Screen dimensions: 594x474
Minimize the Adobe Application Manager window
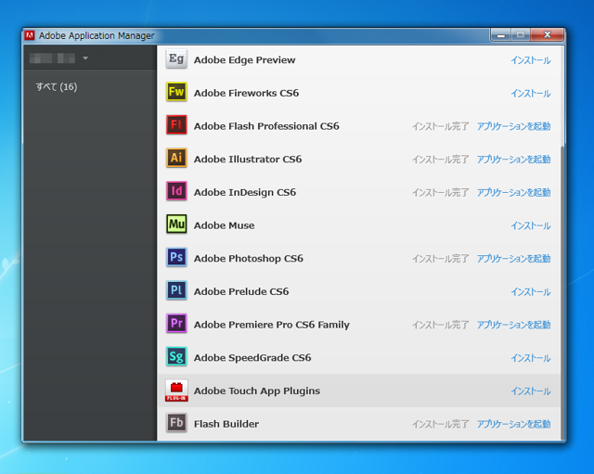pyautogui.click(x=501, y=35)
